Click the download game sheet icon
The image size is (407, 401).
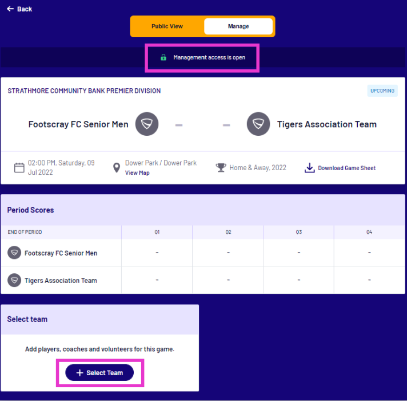tap(309, 168)
